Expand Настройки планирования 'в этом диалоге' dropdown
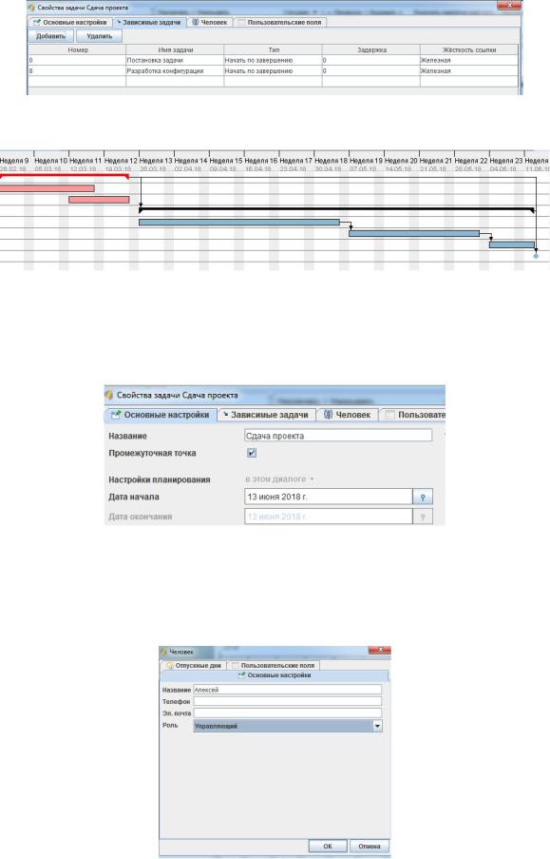This screenshot has width=550, height=859. [279, 479]
